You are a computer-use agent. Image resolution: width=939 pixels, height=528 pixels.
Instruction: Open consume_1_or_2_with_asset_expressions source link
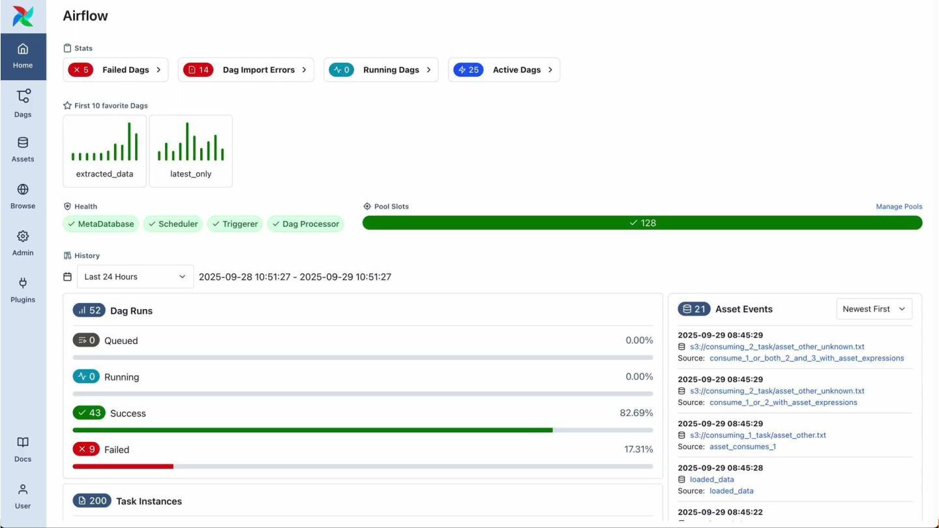[x=783, y=402]
